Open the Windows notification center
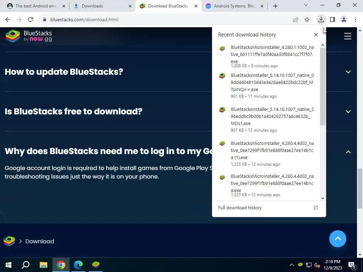 click(352, 265)
